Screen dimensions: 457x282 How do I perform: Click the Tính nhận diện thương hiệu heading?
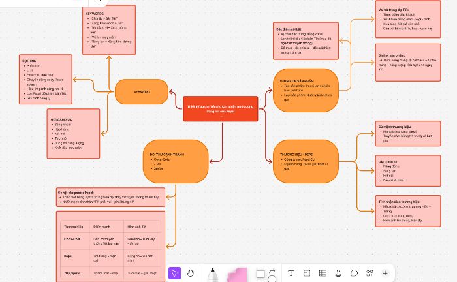pos(399,202)
